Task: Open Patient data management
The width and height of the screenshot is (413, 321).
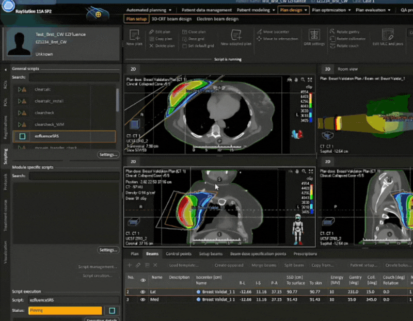Action: 206,10
